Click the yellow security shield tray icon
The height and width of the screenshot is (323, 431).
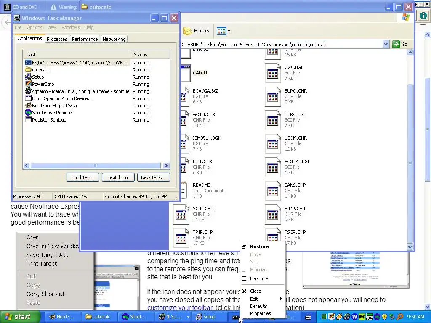tap(385, 317)
